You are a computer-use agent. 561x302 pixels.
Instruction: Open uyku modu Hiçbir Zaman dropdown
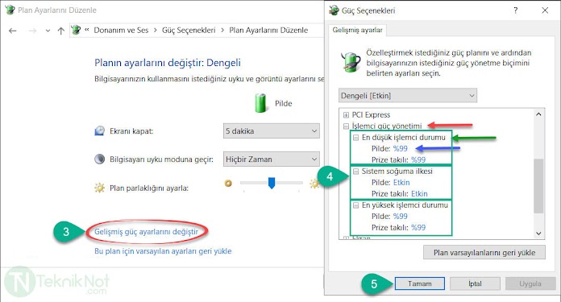[x=271, y=159]
